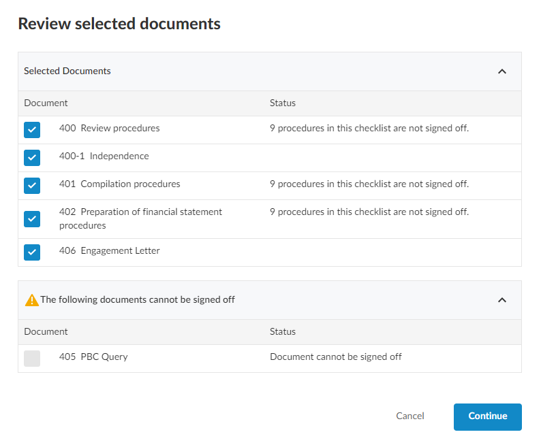
Task: Click the disabled 405 PBC Query checkbox
Action: point(32,359)
